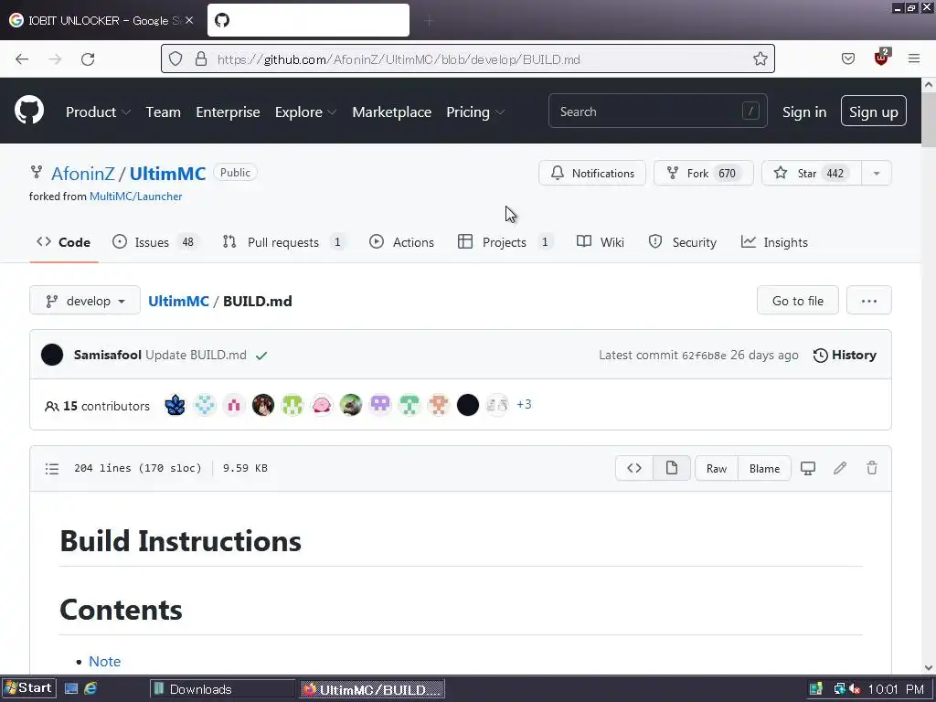View Raw file contents

(x=717, y=469)
